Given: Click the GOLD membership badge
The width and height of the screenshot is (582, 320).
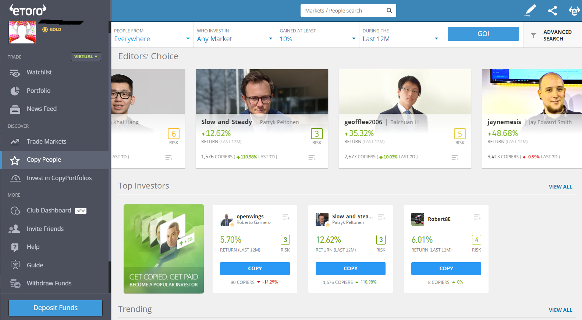Looking at the screenshot, I should tap(52, 29).
